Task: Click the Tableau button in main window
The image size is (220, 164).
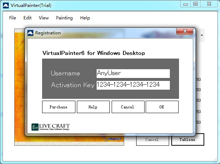Action: pos(187,139)
